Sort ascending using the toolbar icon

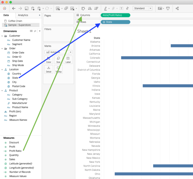click(90, 8)
